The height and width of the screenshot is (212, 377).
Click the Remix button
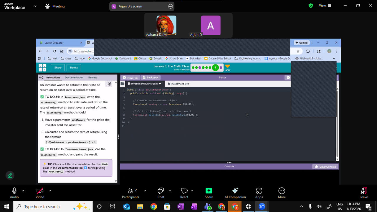[x=74, y=67]
